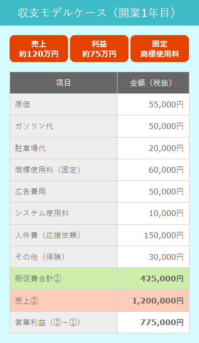Click the 駐車場代 row label
This screenshot has height=343, width=199.
pos(30,148)
